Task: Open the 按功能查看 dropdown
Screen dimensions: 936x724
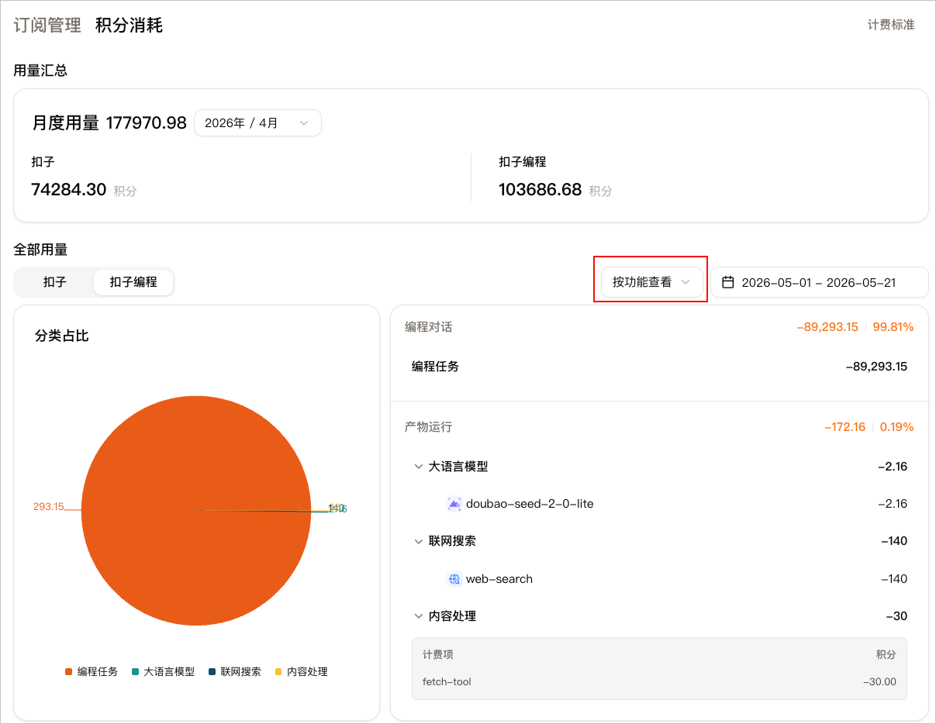Action: 651,282
